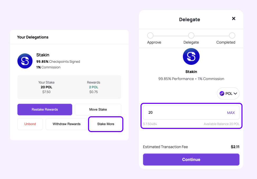Select the Completed stage label
Image resolution: width=257 pixels, height=179 pixels.
pyautogui.click(x=226, y=42)
